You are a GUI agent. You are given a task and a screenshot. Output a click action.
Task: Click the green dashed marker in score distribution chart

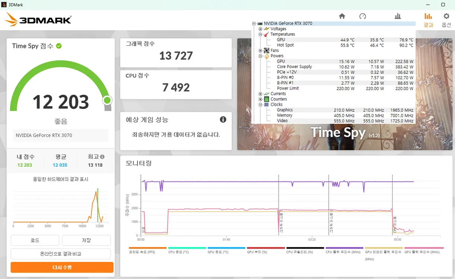click(98, 205)
